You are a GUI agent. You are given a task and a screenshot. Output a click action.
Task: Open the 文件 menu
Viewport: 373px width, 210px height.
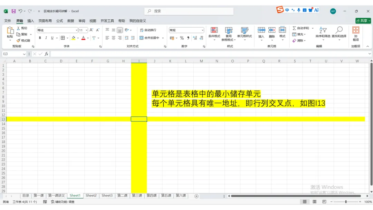[x=8, y=21]
